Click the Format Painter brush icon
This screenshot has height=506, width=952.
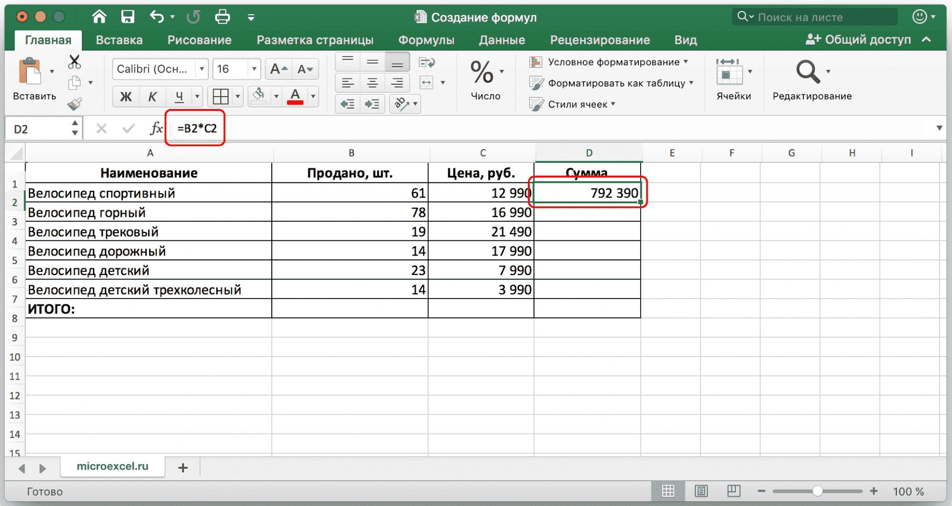point(74,104)
